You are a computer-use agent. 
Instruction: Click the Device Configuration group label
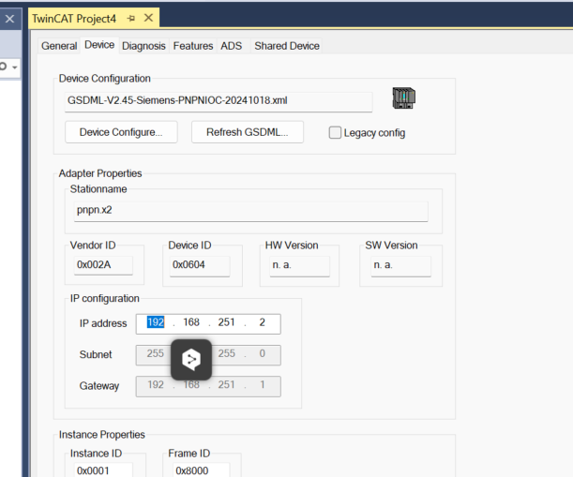tap(105, 79)
